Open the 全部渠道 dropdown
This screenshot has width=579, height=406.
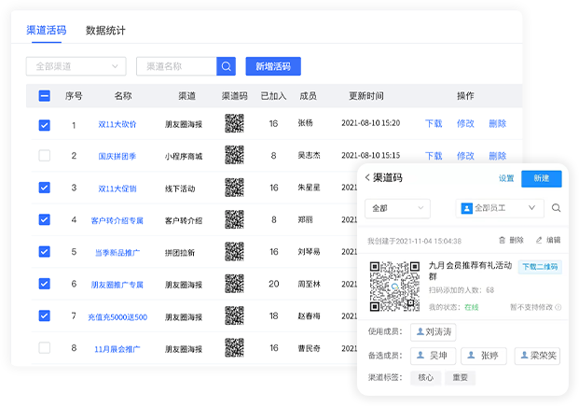click(x=76, y=66)
